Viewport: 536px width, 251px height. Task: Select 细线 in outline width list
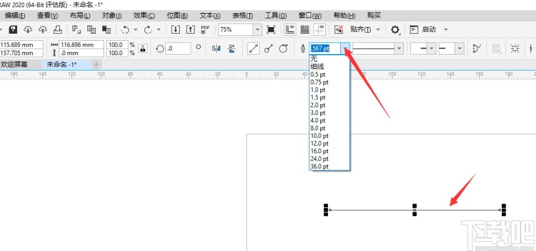(329, 67)
